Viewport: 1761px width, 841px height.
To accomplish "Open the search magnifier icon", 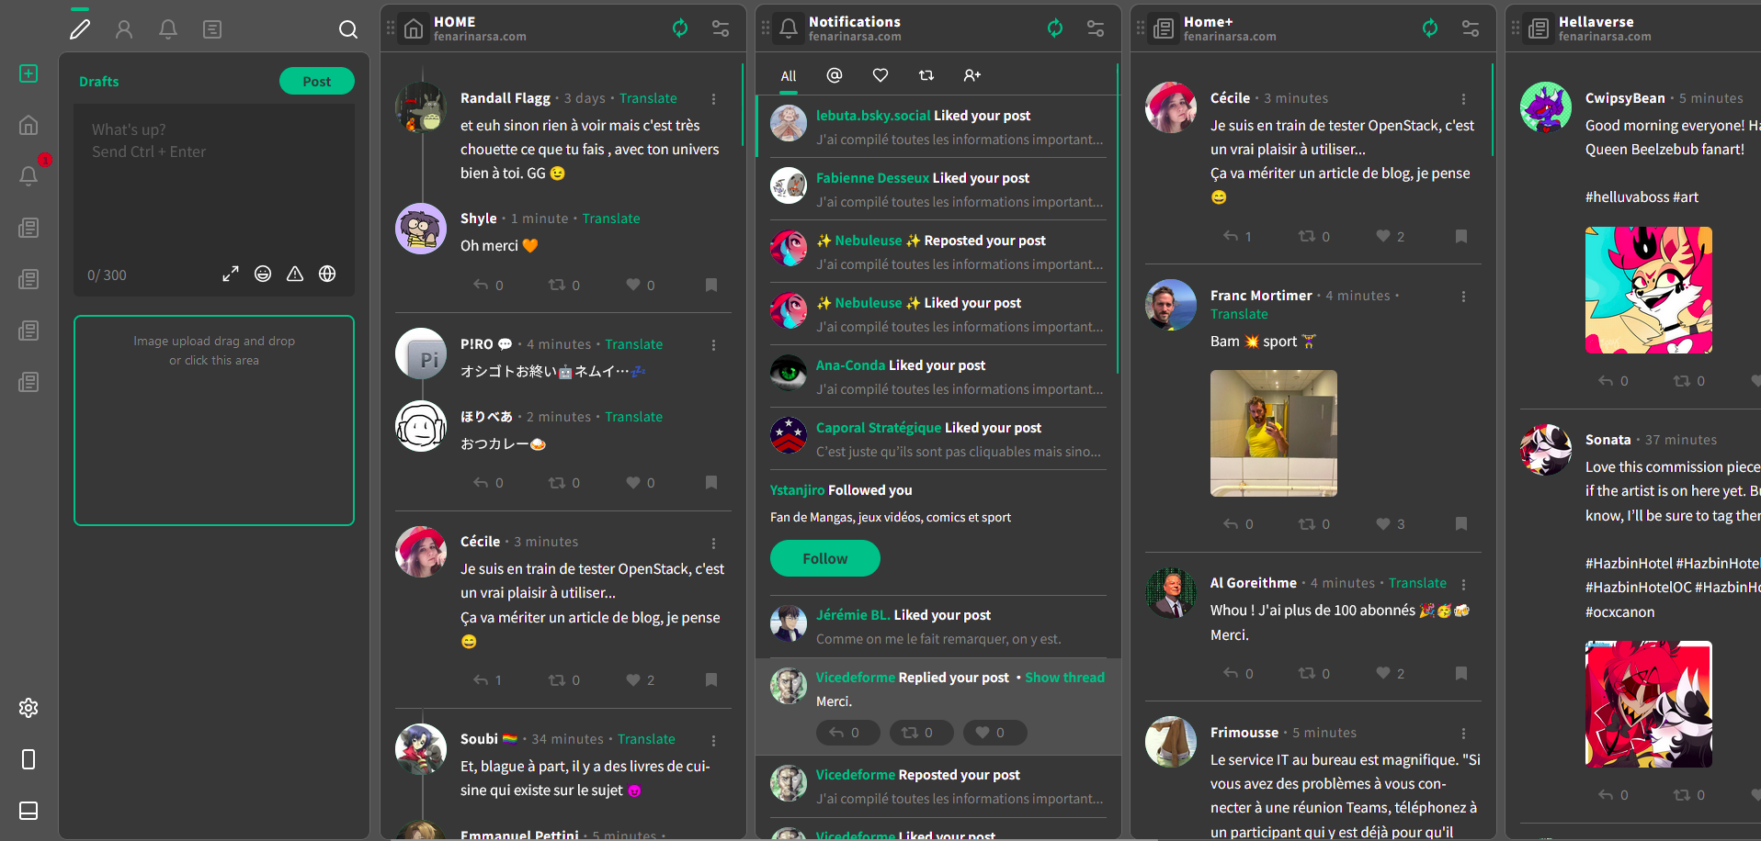I will point(348,29).
